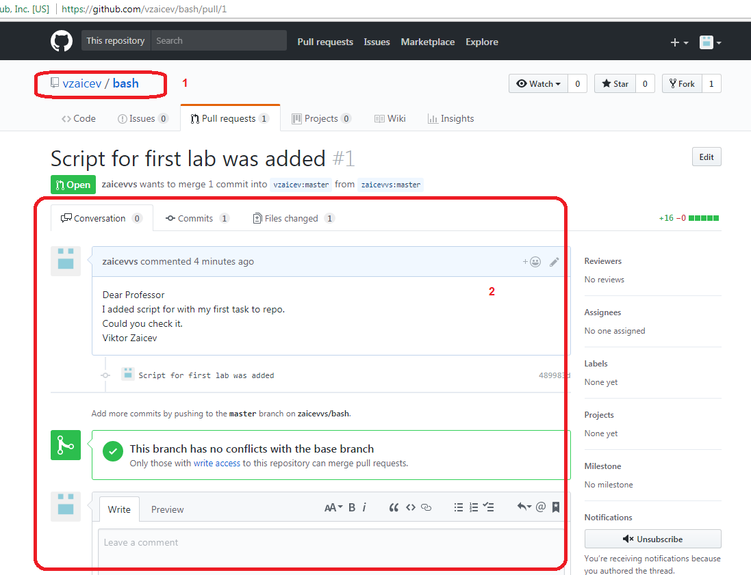This screenshot has height=575, width=751.
Task: Open the vzaicev owner link
Action: pyautogui.click(x=82, y=83)
